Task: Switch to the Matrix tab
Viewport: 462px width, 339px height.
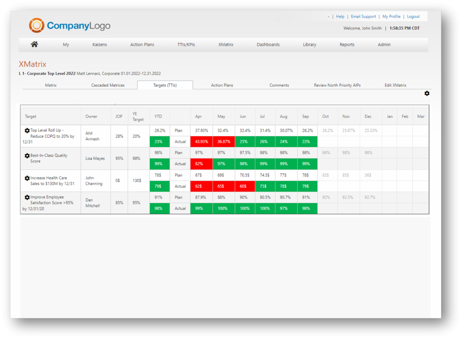Action: coord(50,85)
